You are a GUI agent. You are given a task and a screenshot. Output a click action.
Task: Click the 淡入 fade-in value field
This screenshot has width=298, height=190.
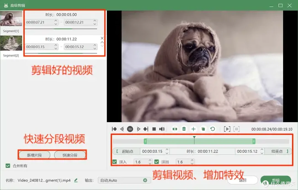143,162
